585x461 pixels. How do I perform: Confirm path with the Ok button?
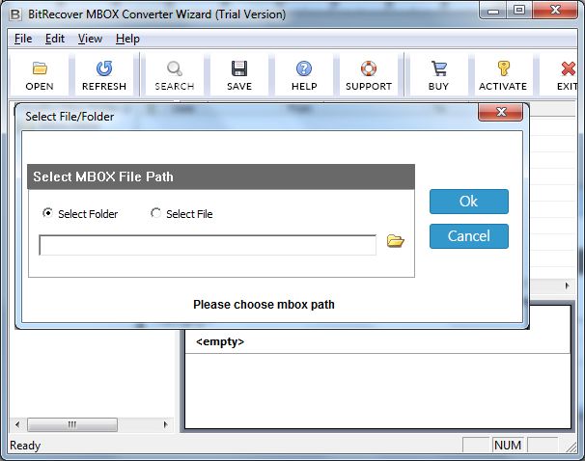tap(469, 202)
